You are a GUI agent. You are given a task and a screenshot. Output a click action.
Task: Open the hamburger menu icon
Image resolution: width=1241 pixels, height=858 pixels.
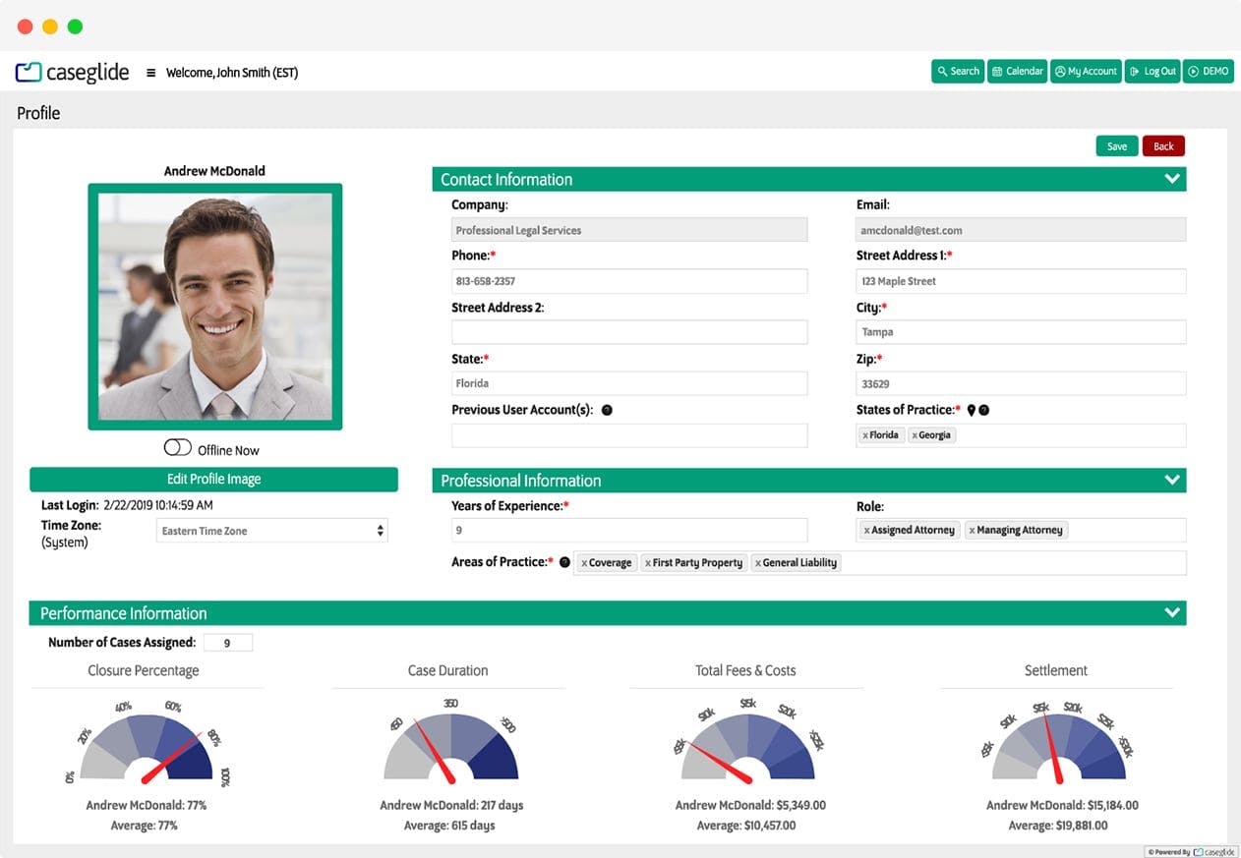click(150, 73)
